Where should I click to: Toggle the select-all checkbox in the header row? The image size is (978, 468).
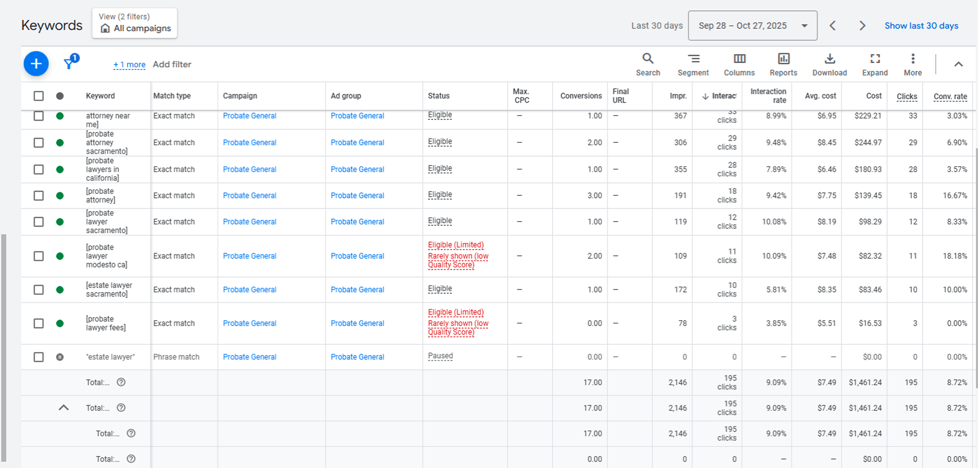38,96
